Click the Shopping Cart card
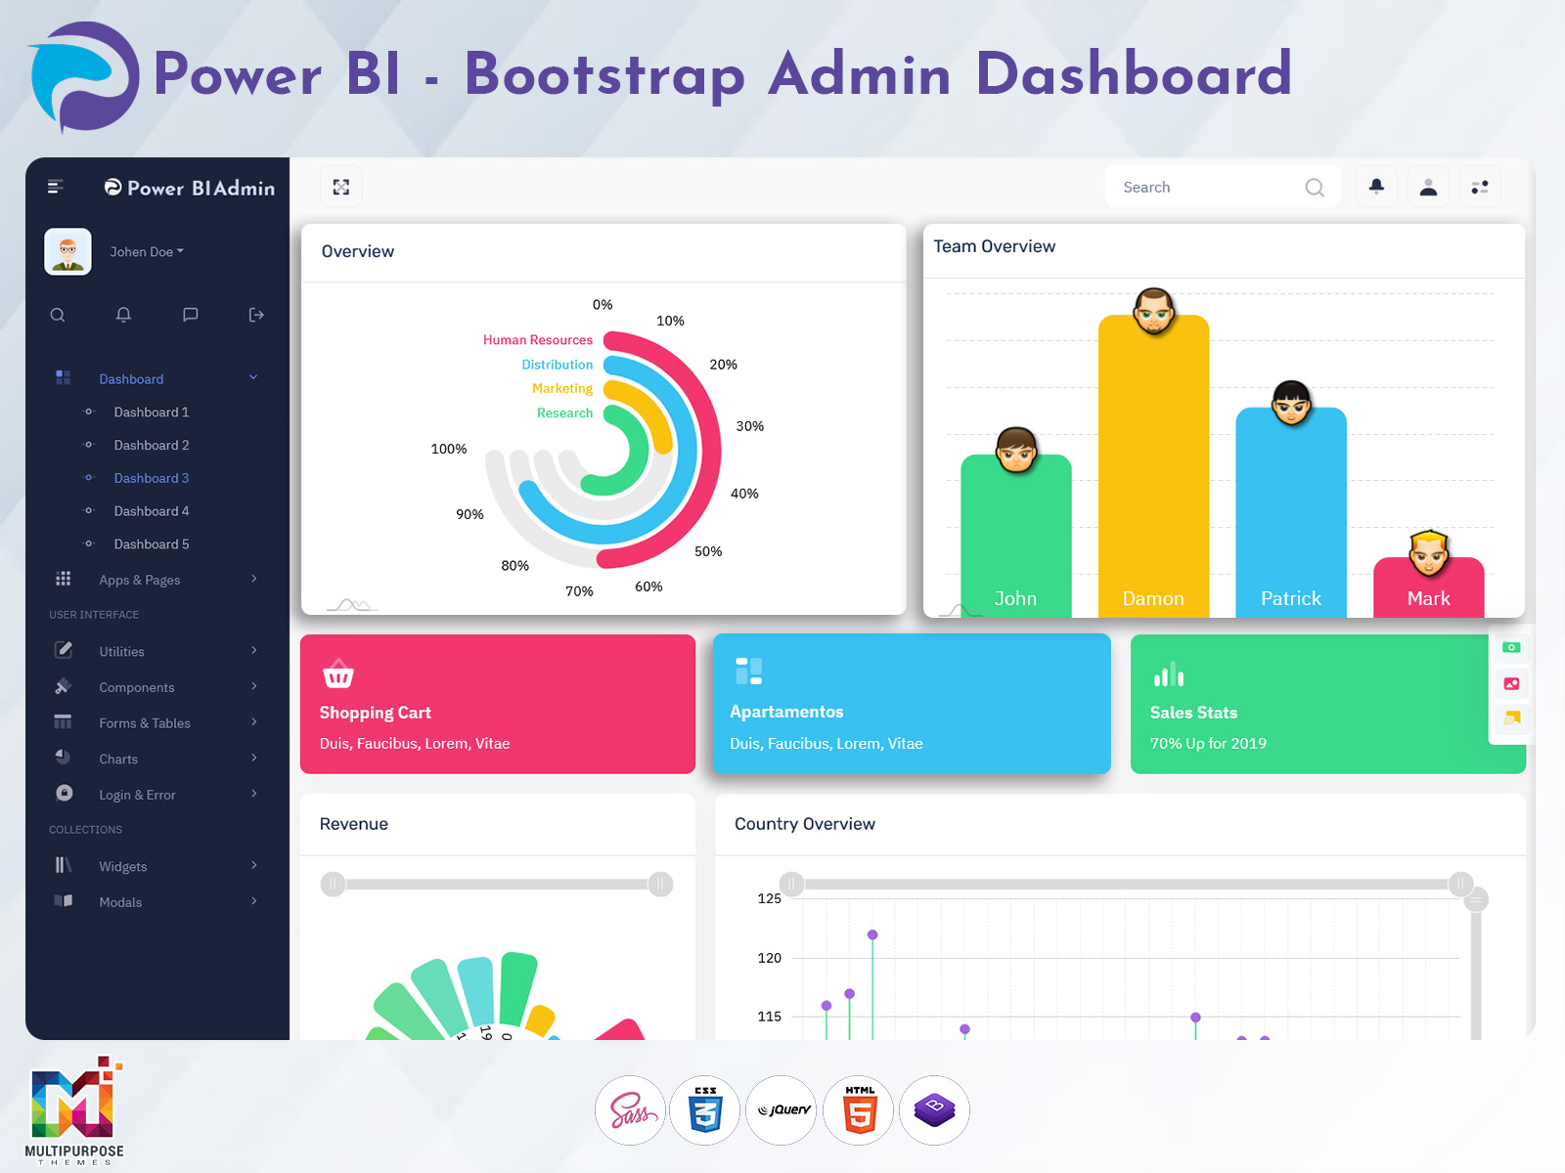The image size is (1565, 1173). click(498, 704)
